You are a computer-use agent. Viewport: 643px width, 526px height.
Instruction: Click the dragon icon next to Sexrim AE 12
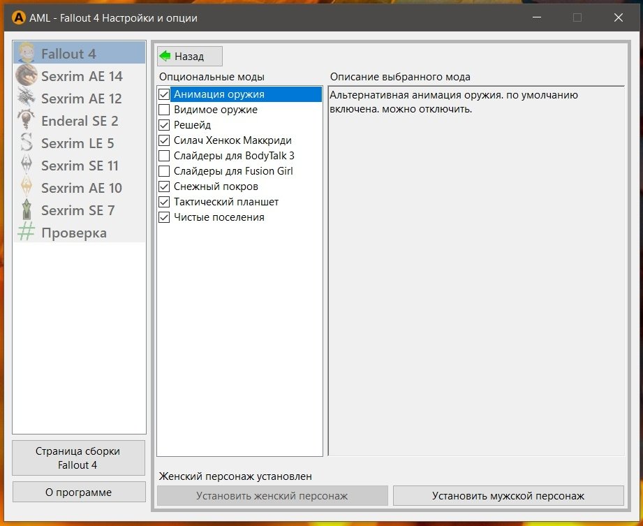27,98
